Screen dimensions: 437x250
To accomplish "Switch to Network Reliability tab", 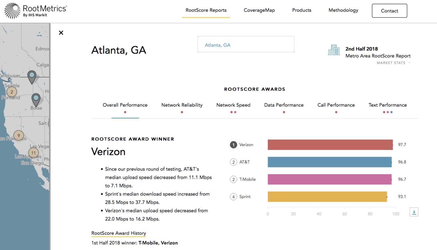I will point(182,105).
